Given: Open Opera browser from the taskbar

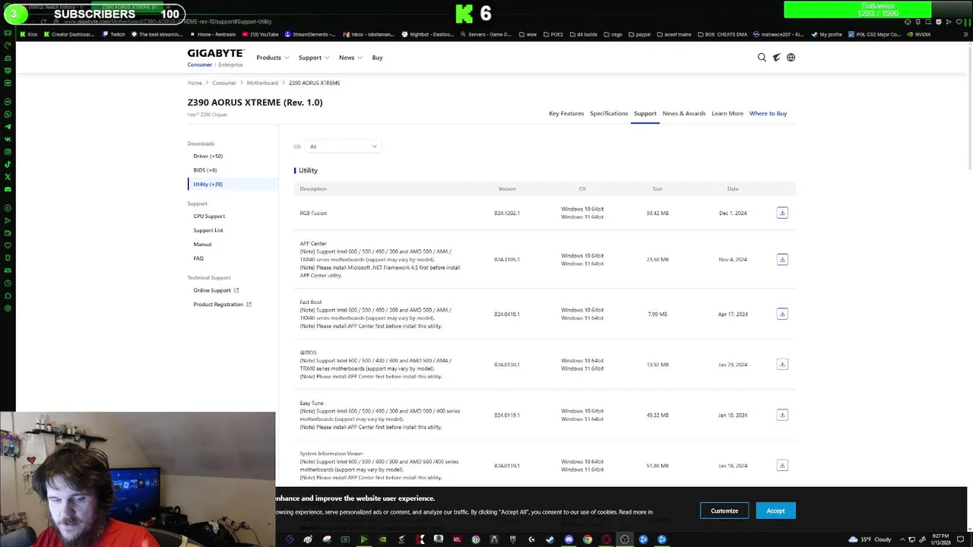Looking at the screenshot, I should (606, 539).
